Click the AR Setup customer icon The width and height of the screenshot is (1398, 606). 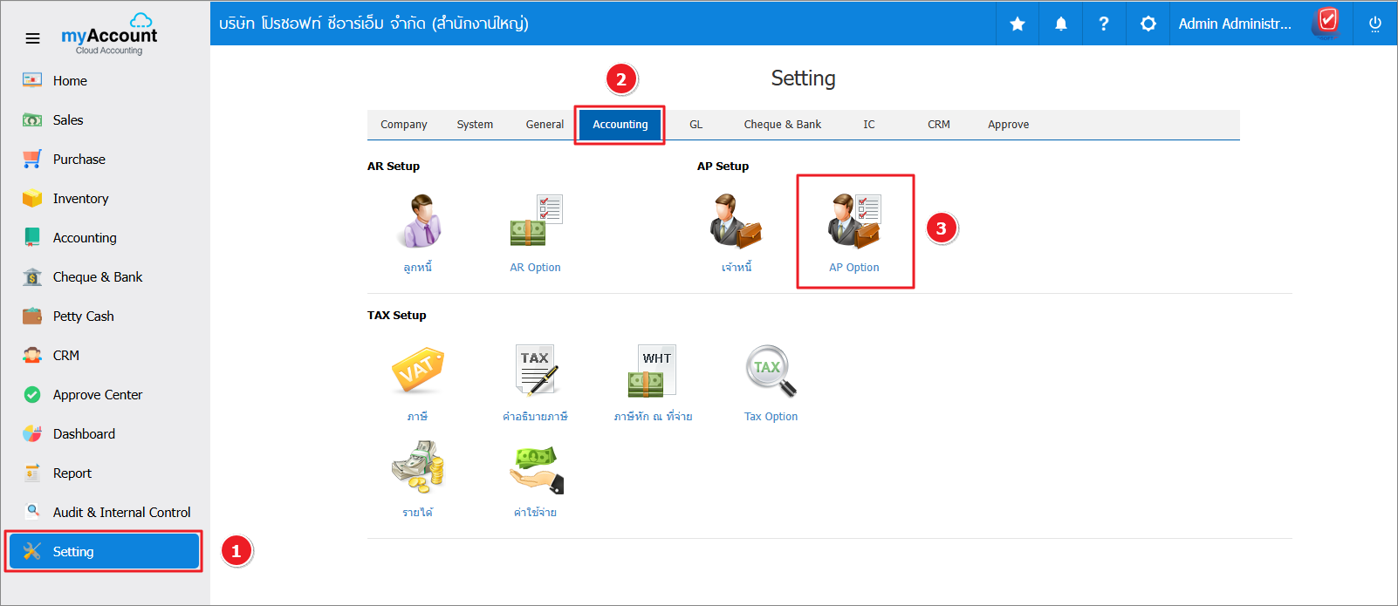[x=418, y=221]
